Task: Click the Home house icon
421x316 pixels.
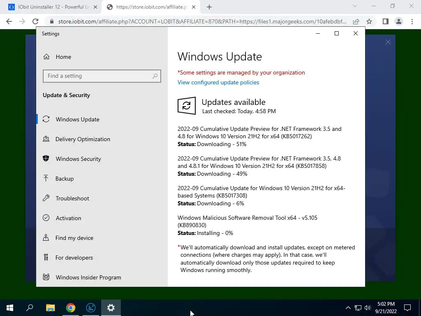Action: pyautogui.click(x=46, y=57)
